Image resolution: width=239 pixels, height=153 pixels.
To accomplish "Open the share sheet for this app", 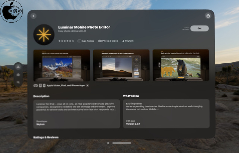I will coord(208,16).
